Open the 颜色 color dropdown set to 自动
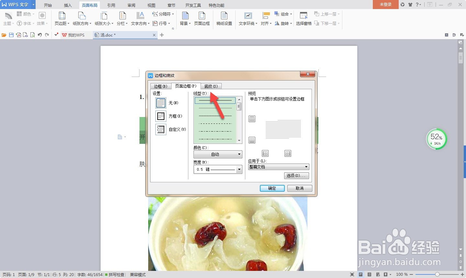This screenshot has height=278, width=466. tap(218, 154)
